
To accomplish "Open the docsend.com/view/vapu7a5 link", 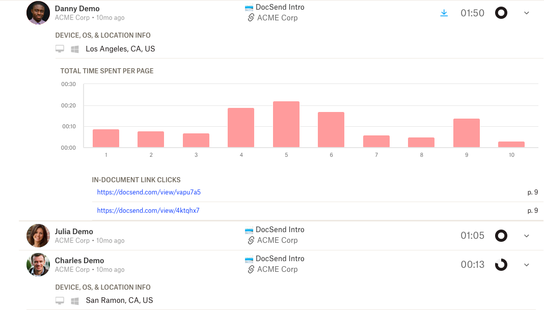I will point(149,192).
